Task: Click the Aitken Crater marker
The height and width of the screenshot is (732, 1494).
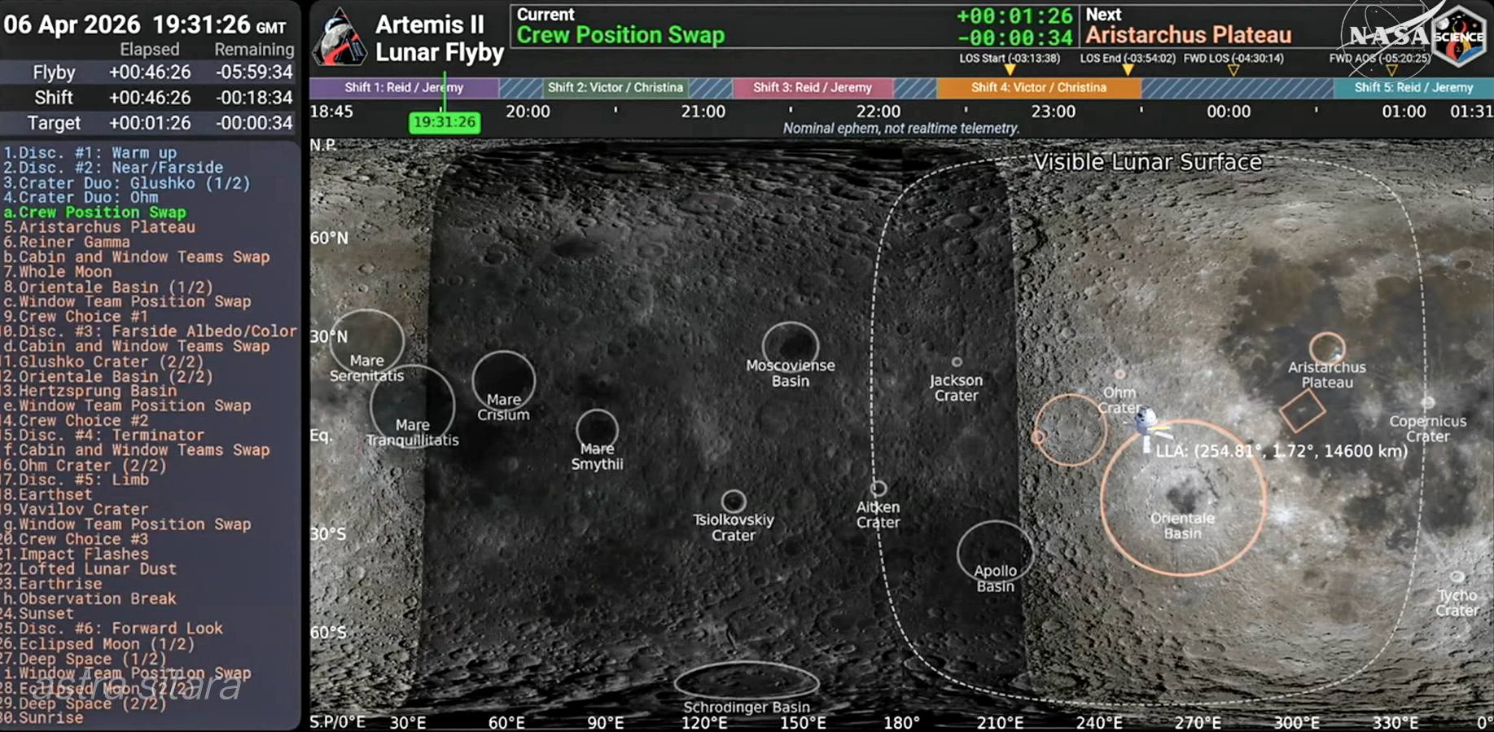Action: pyautogui.click(x=878, y=489)
